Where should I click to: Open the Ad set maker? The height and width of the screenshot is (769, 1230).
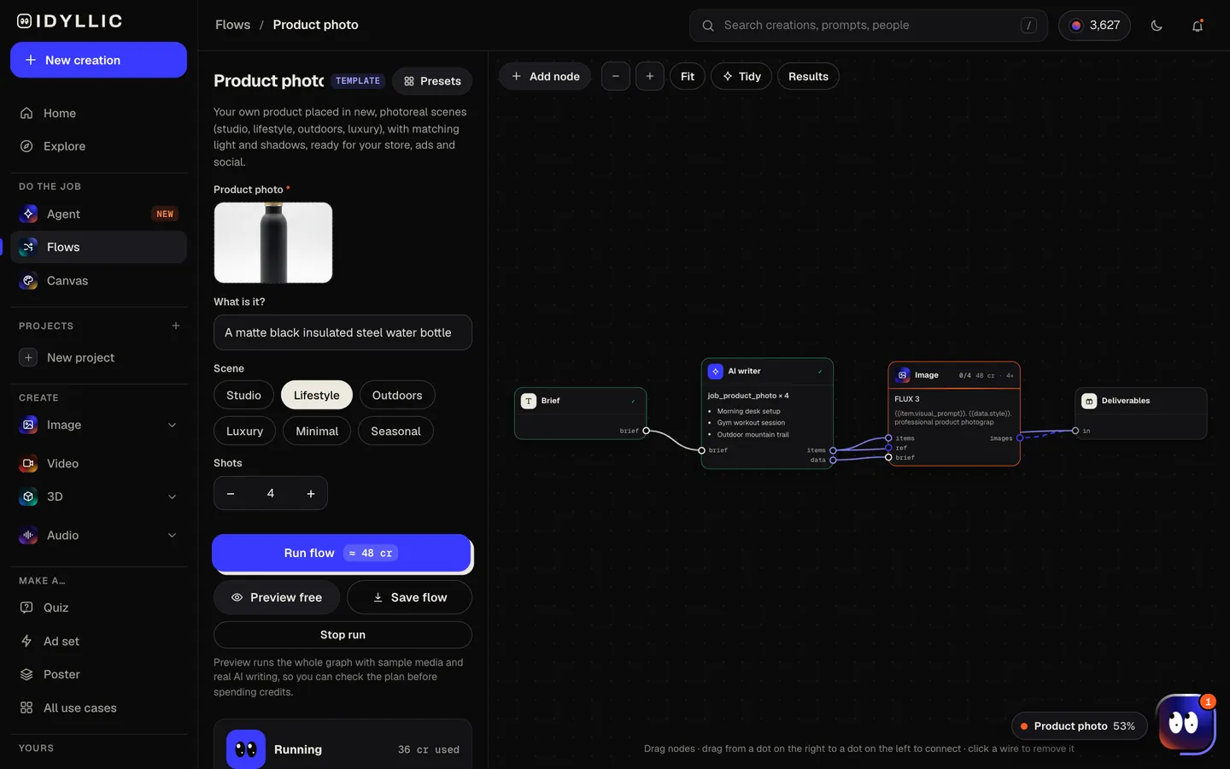coord(98,641)
